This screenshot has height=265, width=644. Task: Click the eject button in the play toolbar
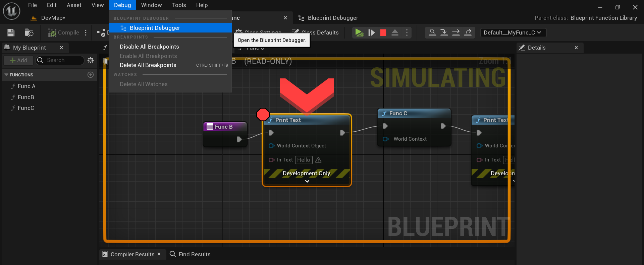click(395, 32)
